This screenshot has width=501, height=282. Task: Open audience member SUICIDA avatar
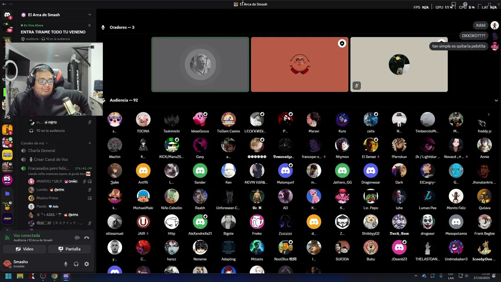342,248
